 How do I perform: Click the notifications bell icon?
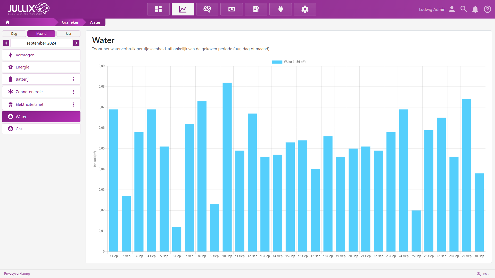click(475, 9)
